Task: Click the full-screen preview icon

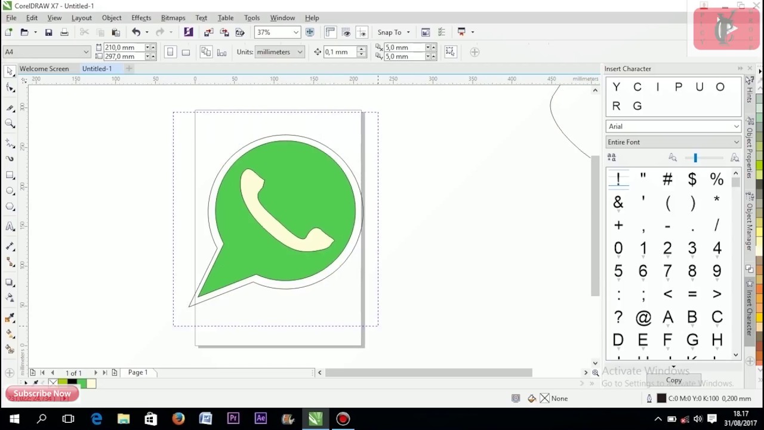Action: [310, 32]
